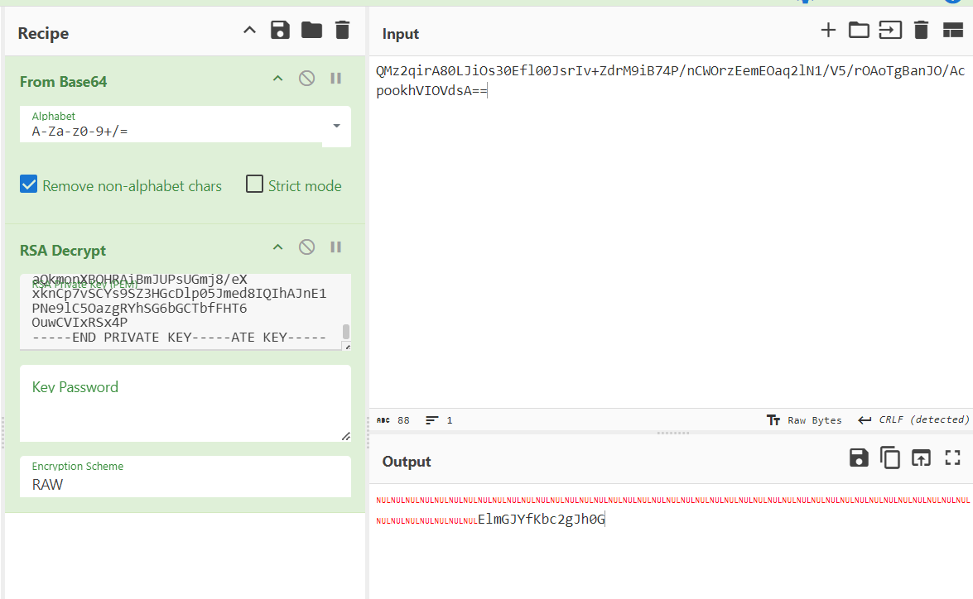Set breakpoint on From Base64 operation
This screenshot has width=973, height=599.
point(335,79)
